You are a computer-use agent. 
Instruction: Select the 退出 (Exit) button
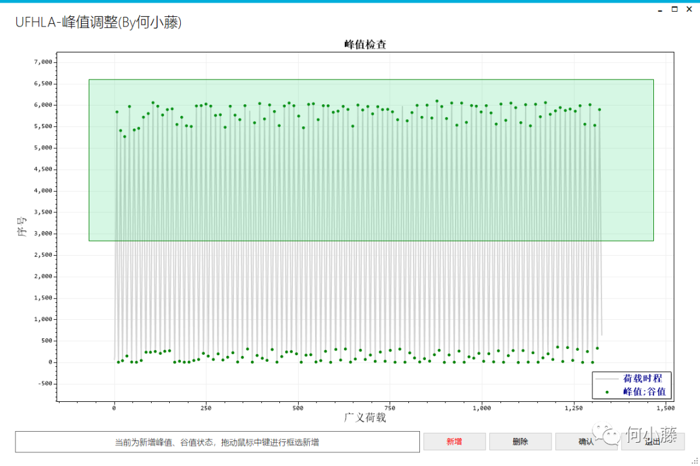point(651,441)
